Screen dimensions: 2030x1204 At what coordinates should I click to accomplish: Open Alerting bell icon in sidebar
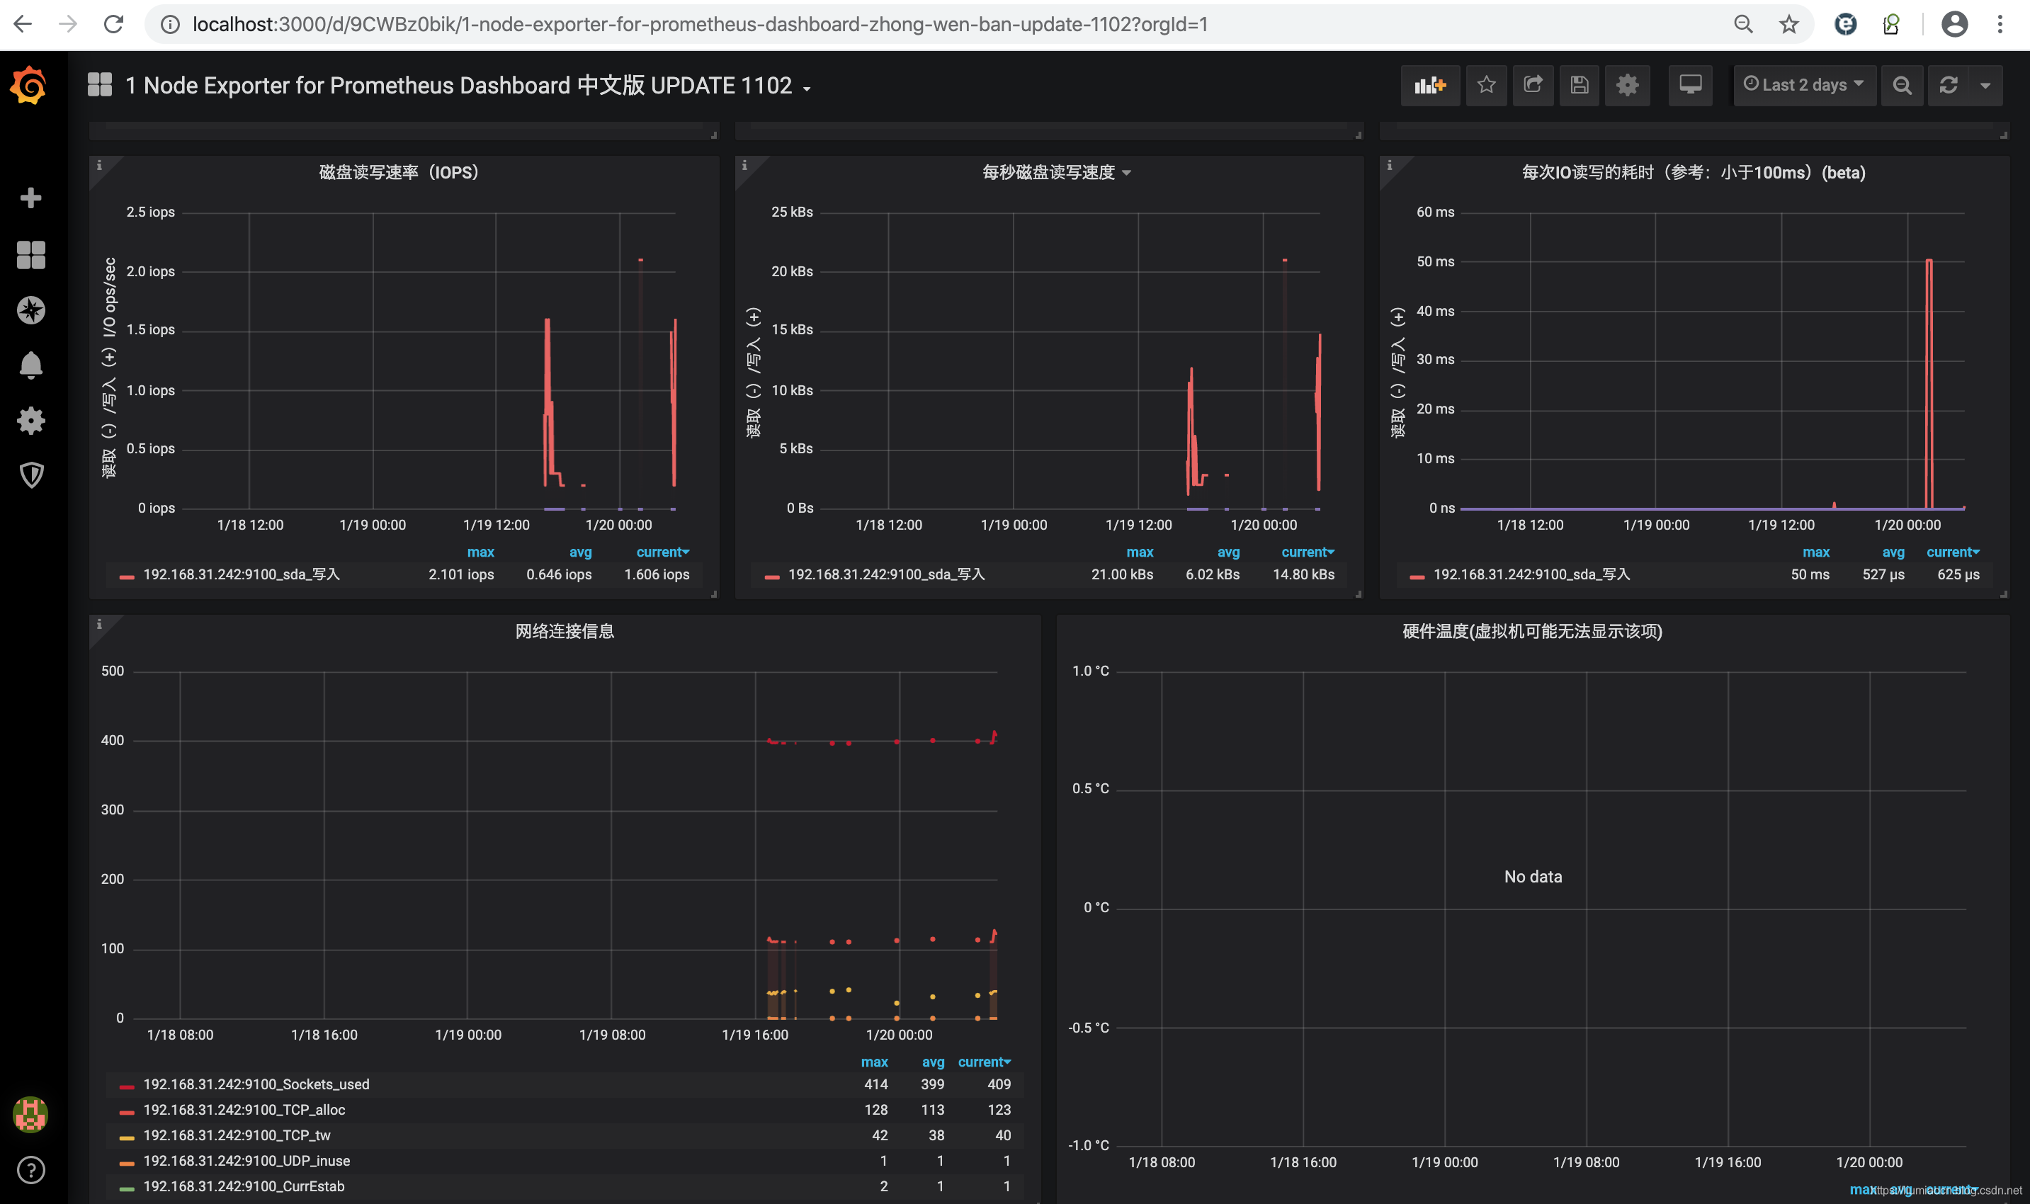31,365
